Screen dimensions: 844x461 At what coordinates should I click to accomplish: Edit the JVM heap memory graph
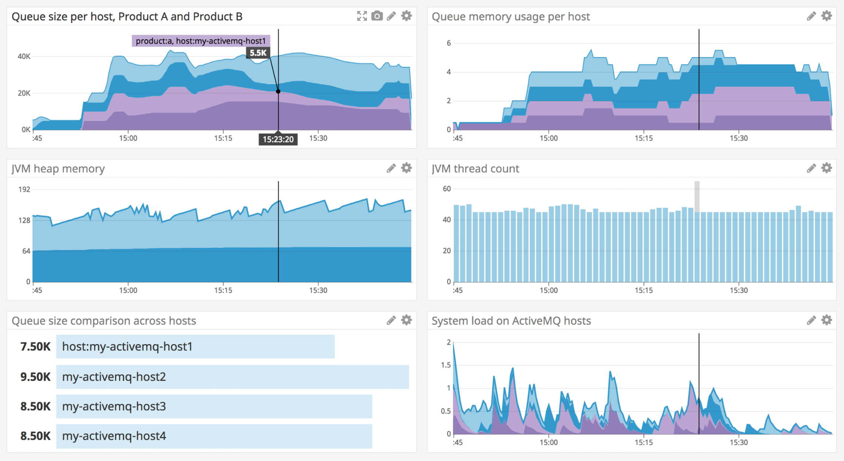pos(391,168)
